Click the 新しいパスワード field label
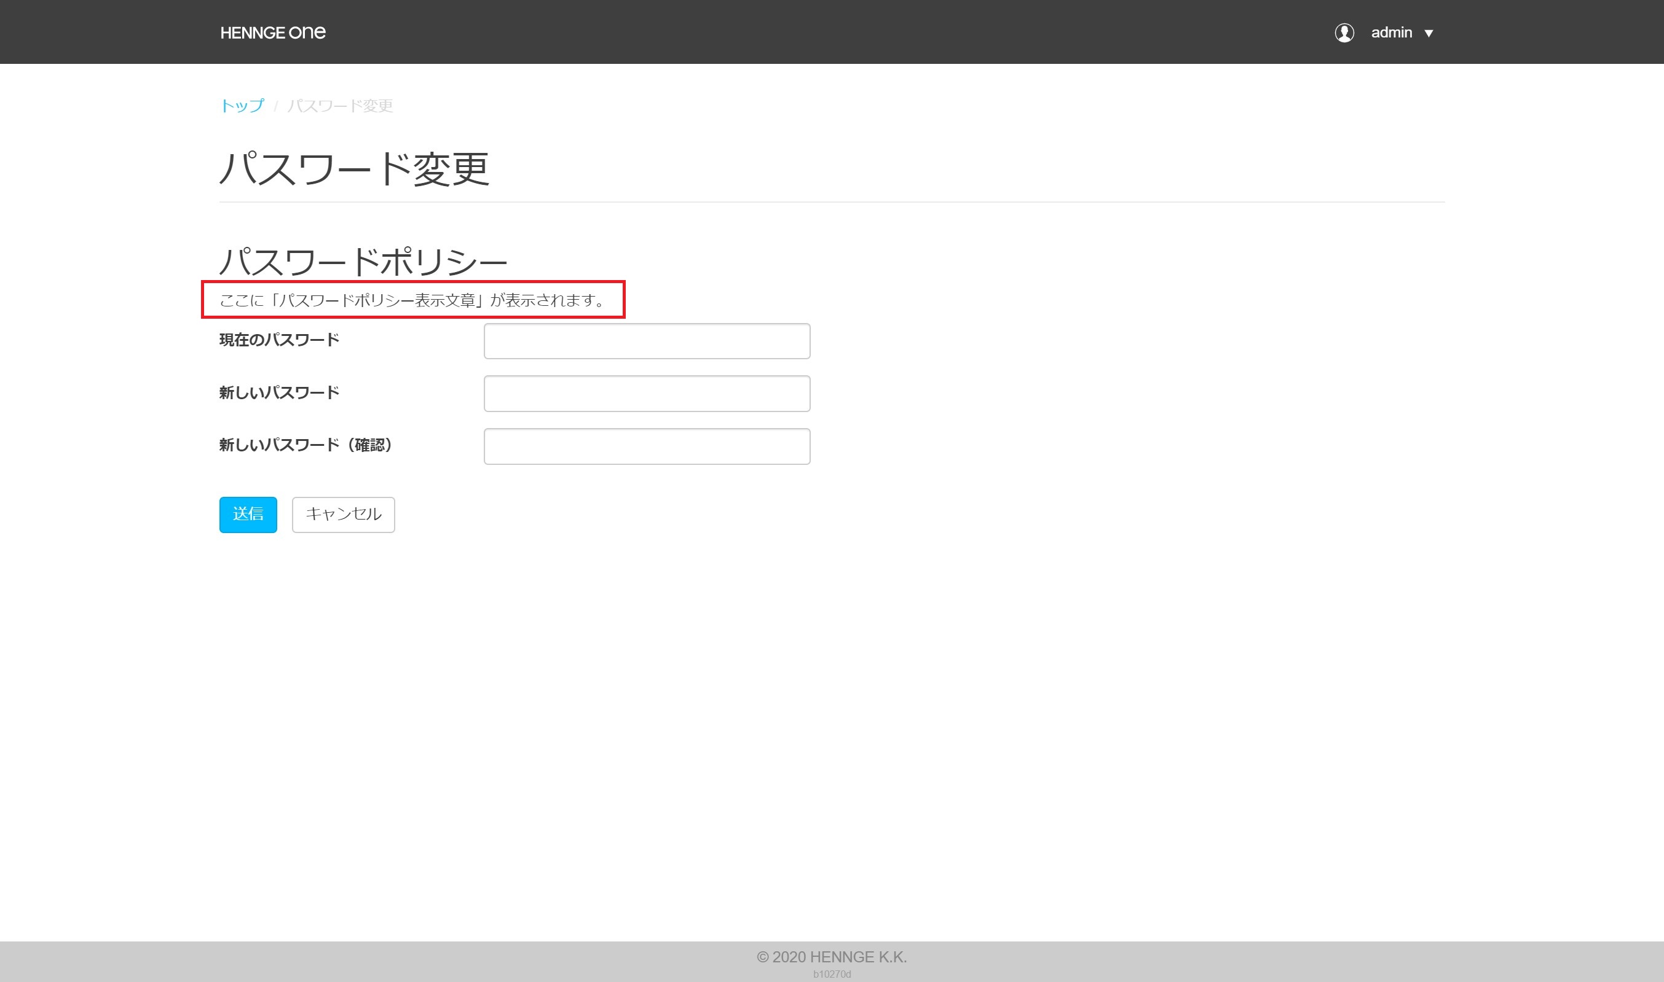 point(279,393)
